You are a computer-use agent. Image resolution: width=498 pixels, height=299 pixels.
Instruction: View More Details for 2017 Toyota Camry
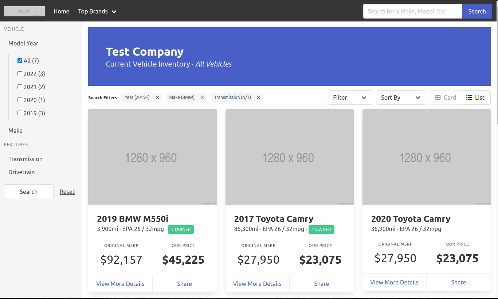257,284
